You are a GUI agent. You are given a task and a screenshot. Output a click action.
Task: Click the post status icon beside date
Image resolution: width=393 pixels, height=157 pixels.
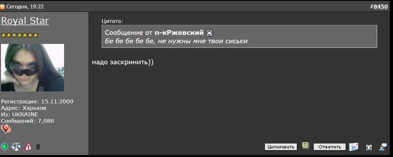[x=2, y=6]
